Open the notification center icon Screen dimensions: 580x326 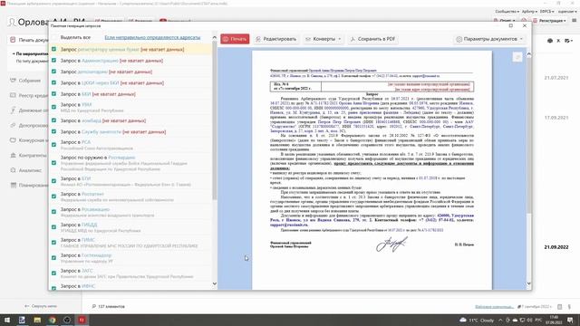coord(571,320)
